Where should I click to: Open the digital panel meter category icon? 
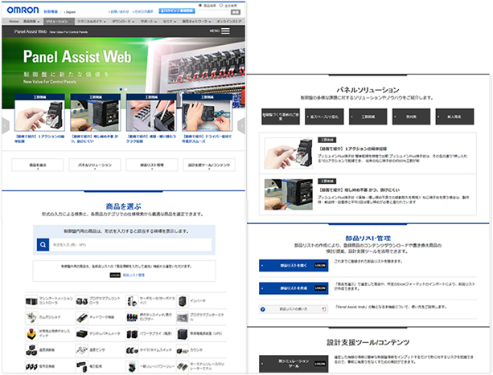(x=82, y=334)
